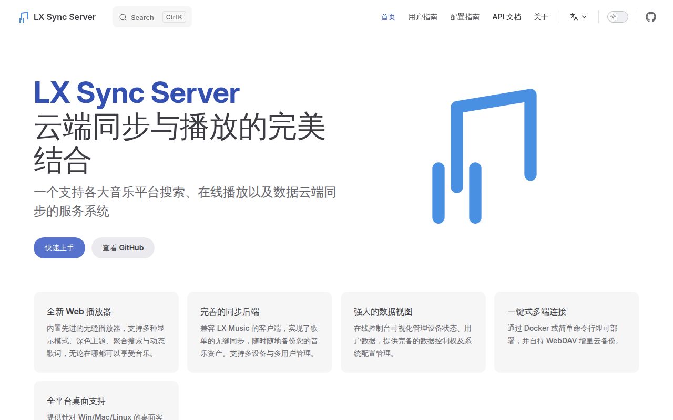673x420 pixels.
Task: Select the 强大的数据视图 feature card
Action: [x=413, y=332]
